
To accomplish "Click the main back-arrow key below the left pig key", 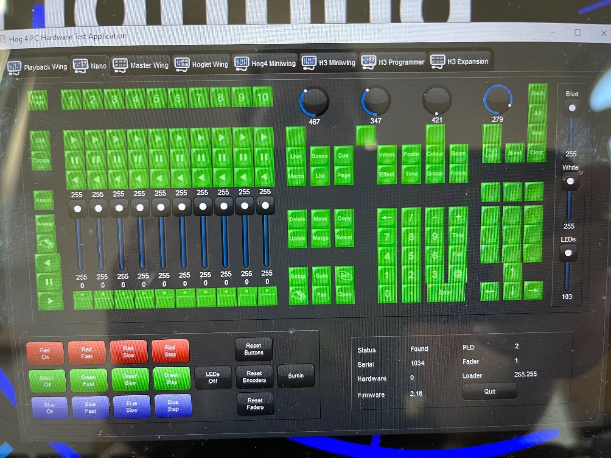I will coord(48,263).
